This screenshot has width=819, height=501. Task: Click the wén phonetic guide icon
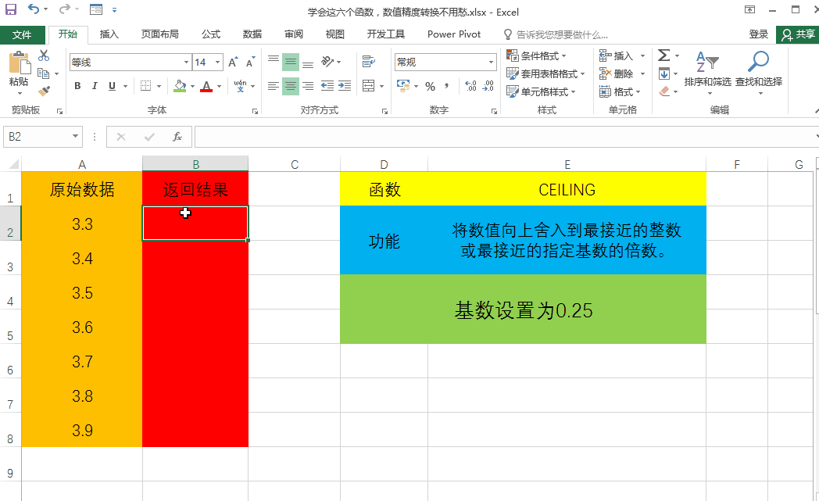click(x=240, y=86)
